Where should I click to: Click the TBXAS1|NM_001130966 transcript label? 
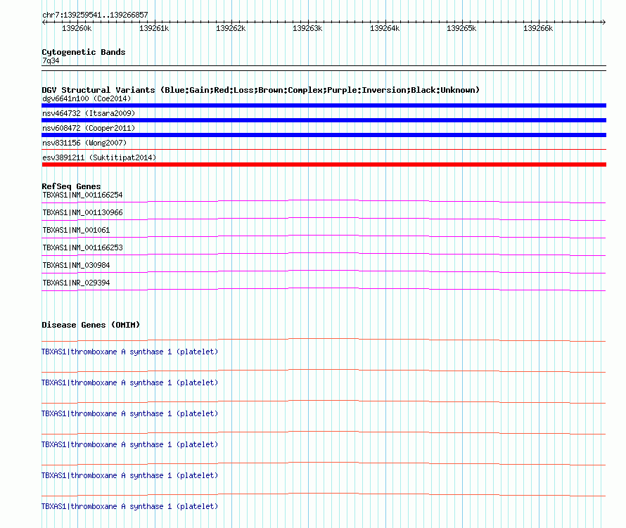pos(82,213)
